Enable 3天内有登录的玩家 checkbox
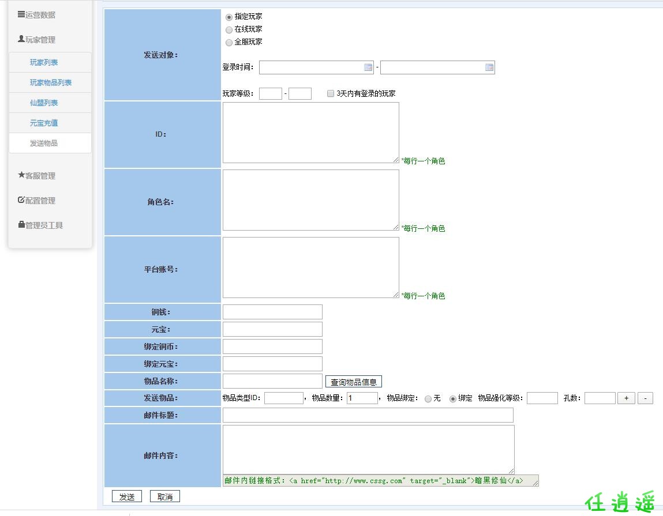The height and width of the screenshot is (516, 663). coord(331,93)
